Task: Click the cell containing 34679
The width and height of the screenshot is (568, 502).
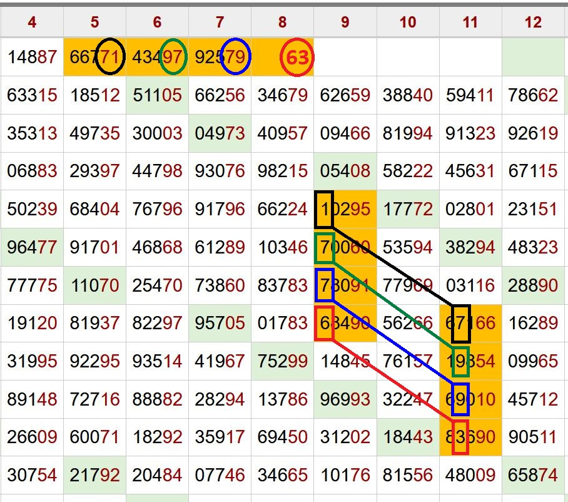Action: pos(283,95)
